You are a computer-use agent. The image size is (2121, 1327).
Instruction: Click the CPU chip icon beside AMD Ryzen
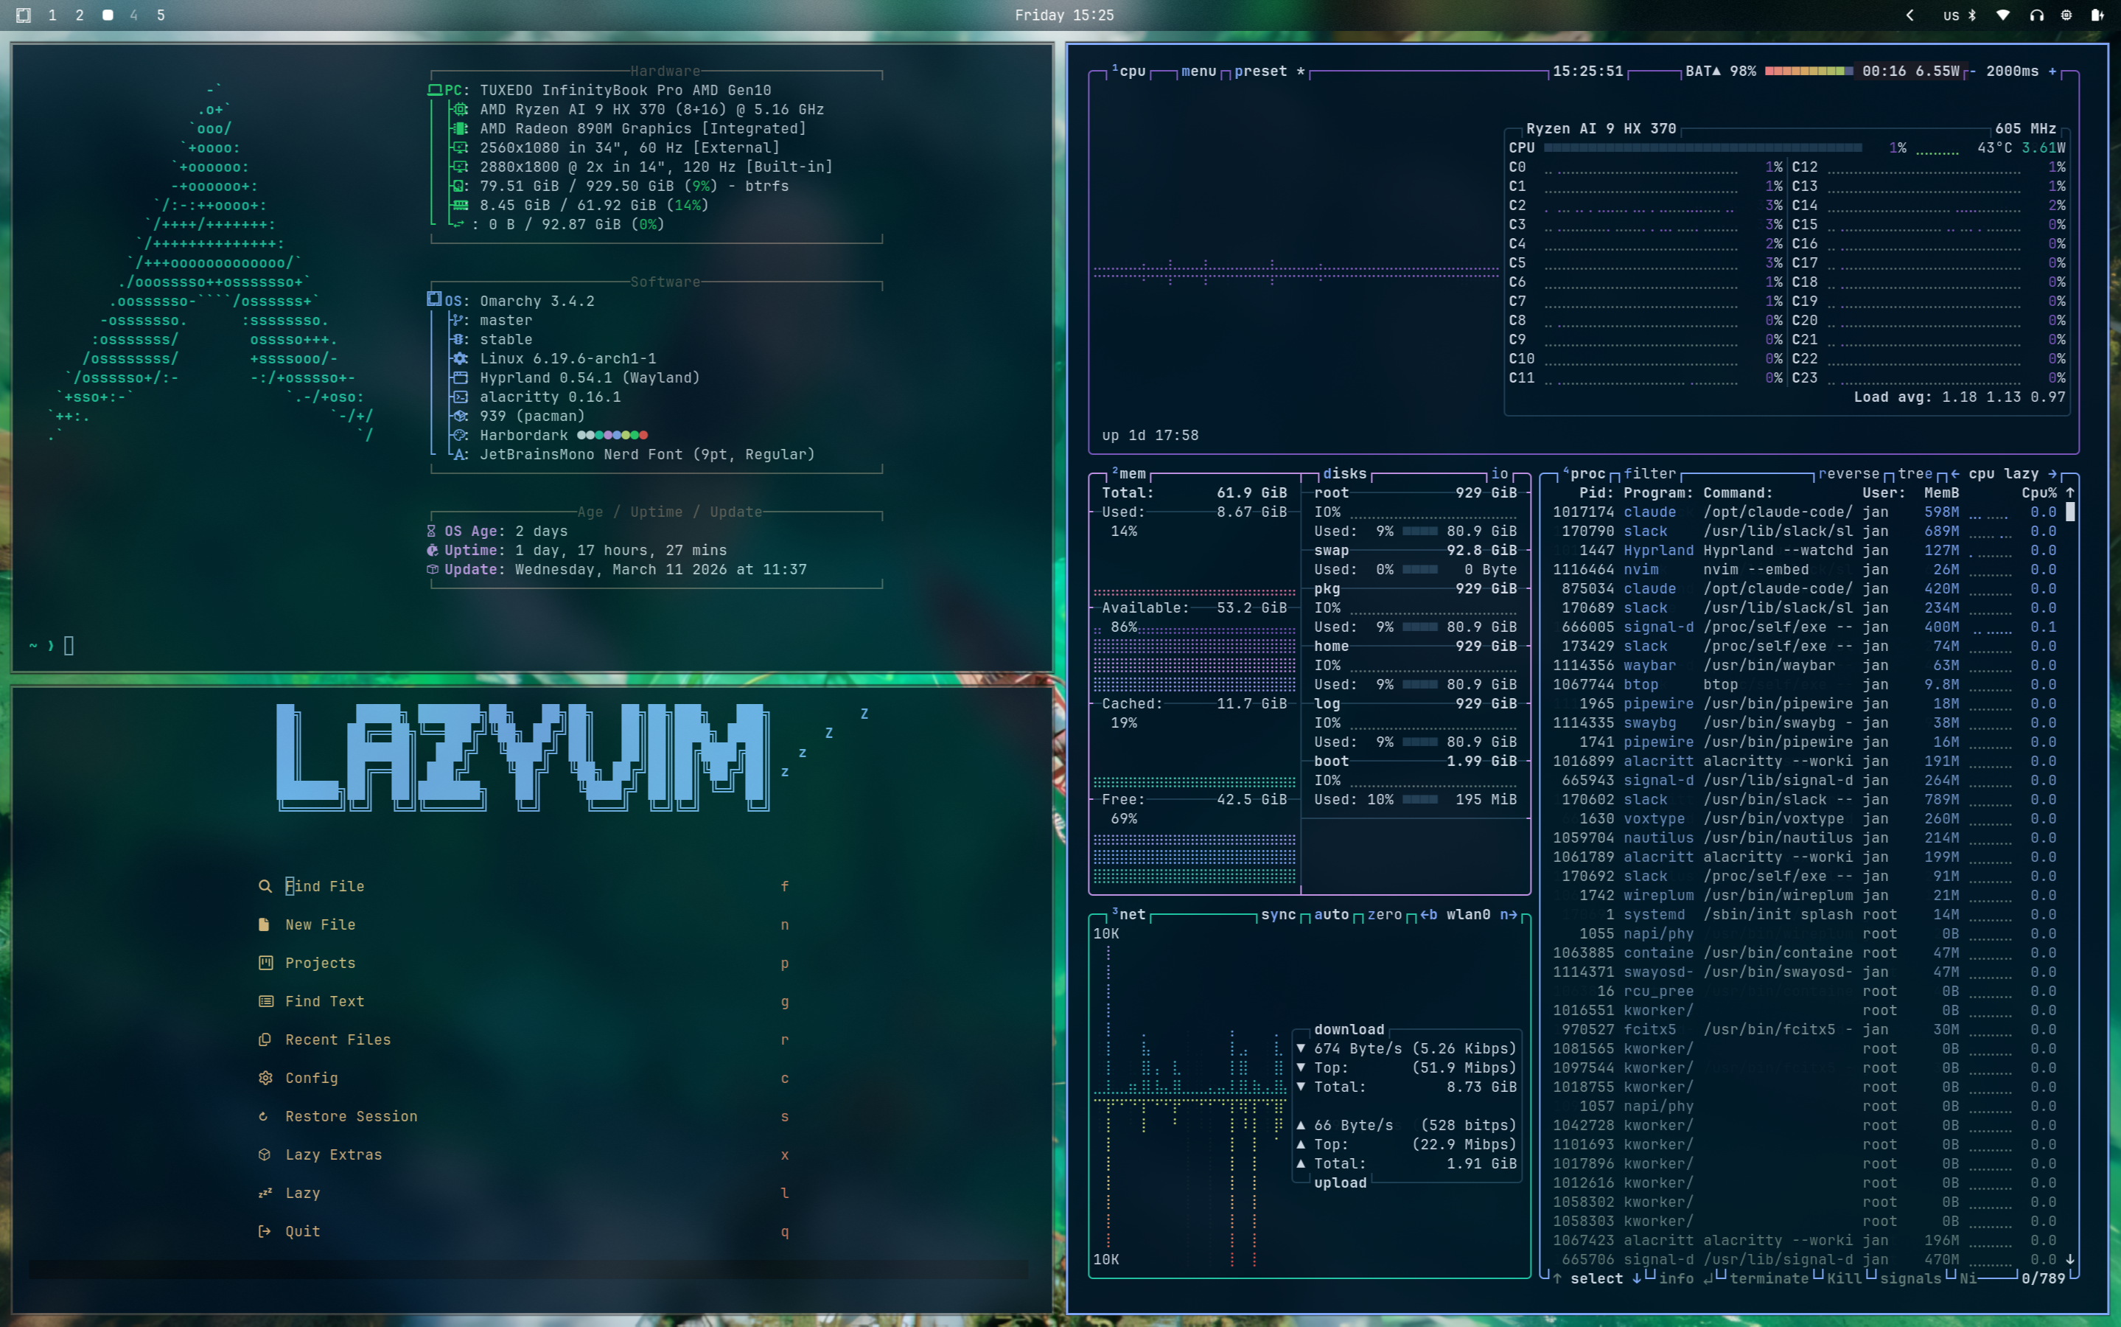[461, 110]
